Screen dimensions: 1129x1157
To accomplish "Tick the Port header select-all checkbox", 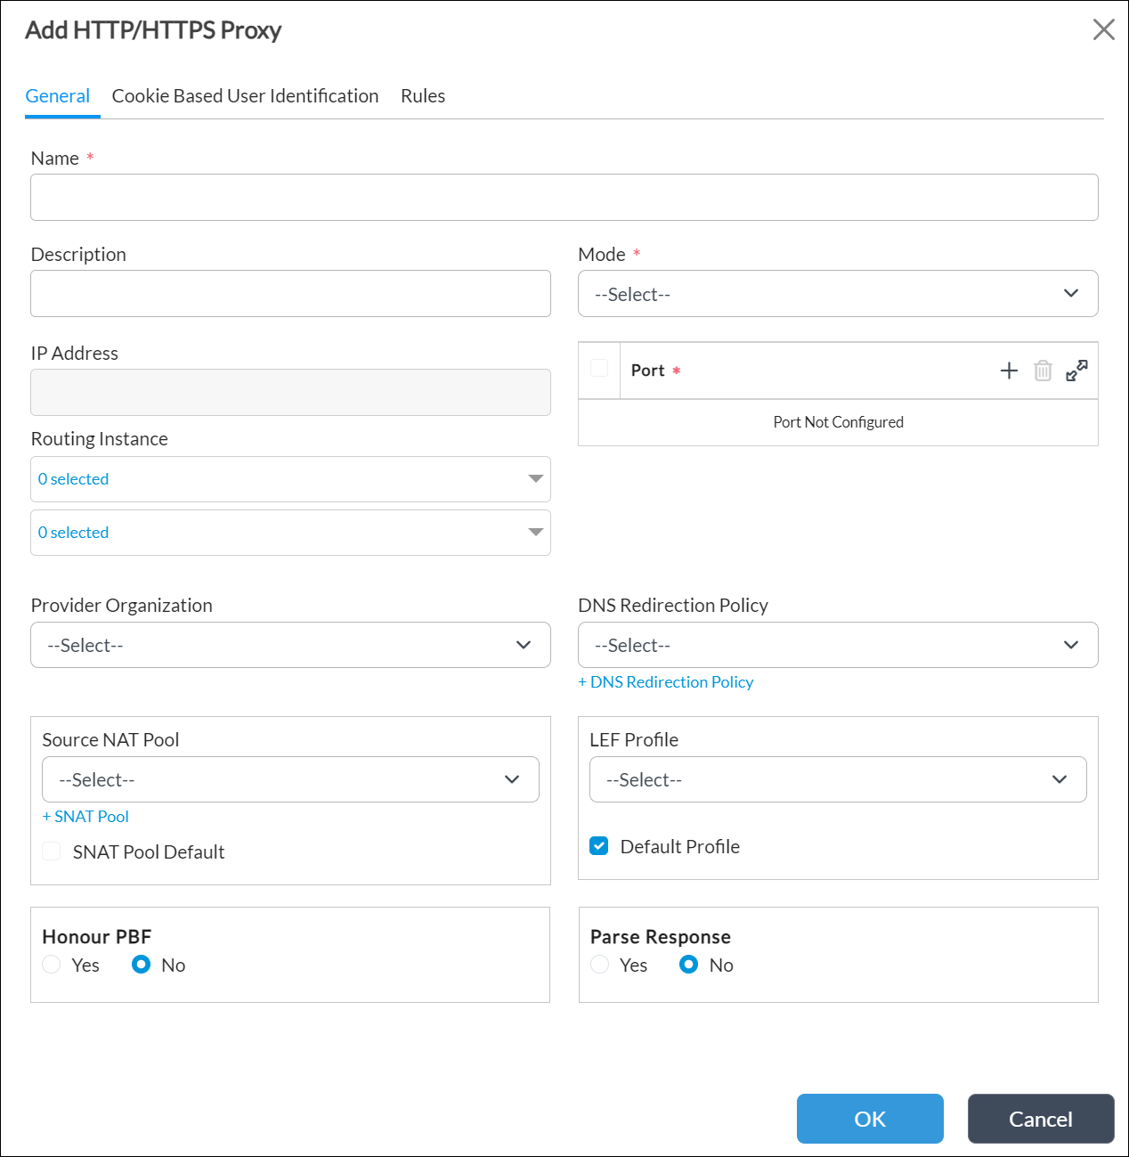I will click(599, 369).
